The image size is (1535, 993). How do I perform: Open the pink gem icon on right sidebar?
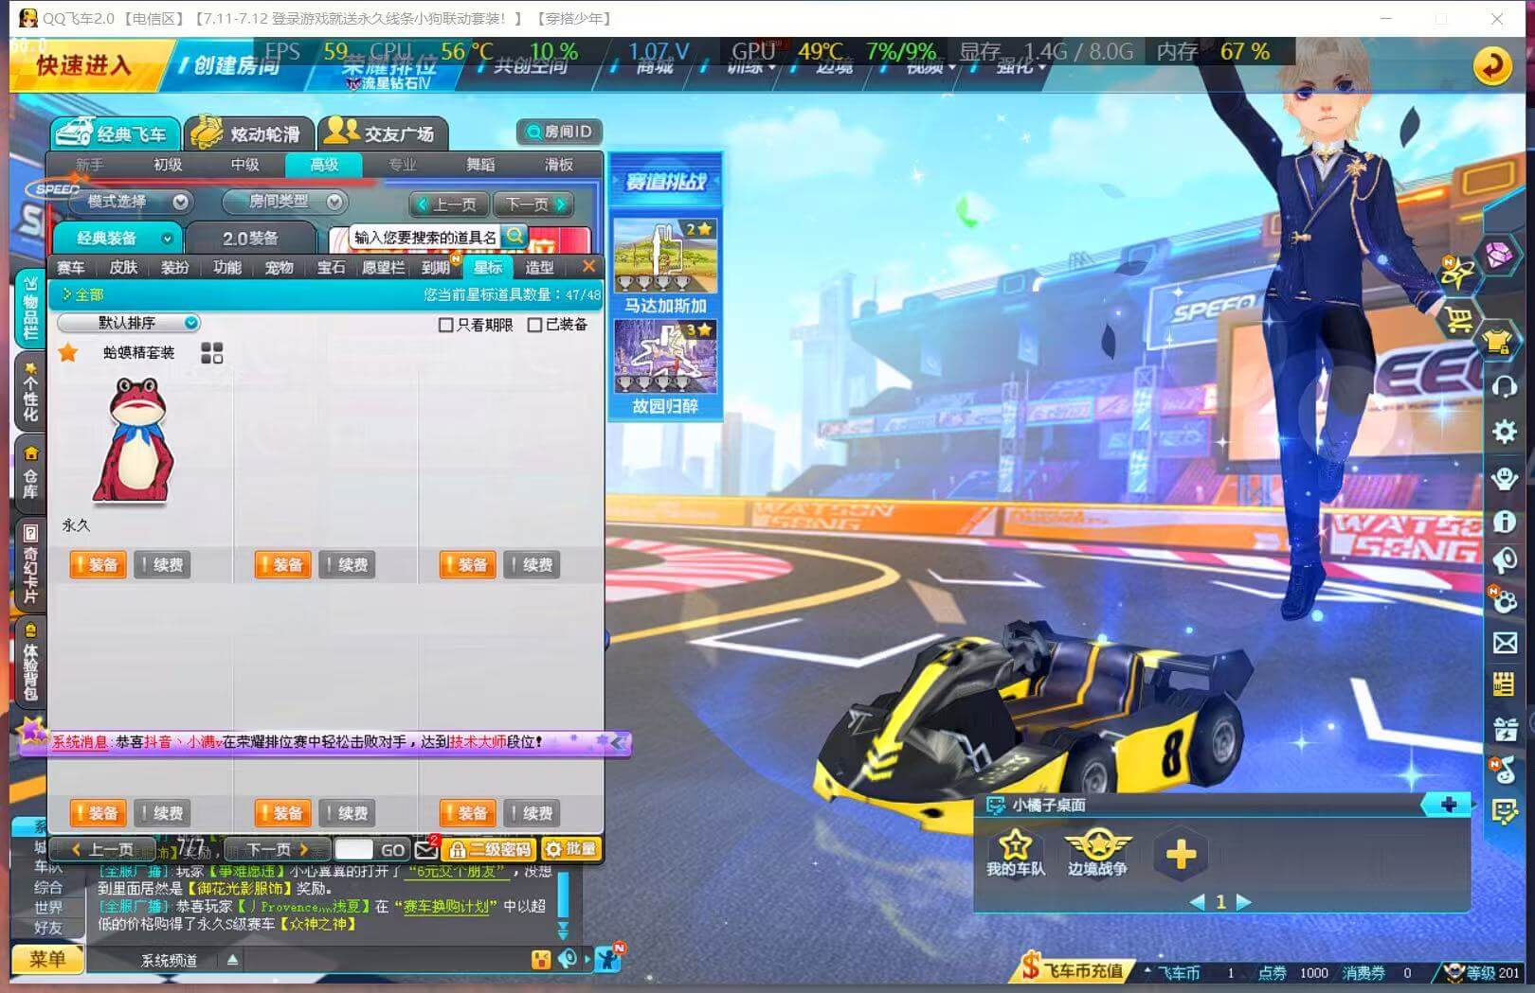[x=1499, y=254]
